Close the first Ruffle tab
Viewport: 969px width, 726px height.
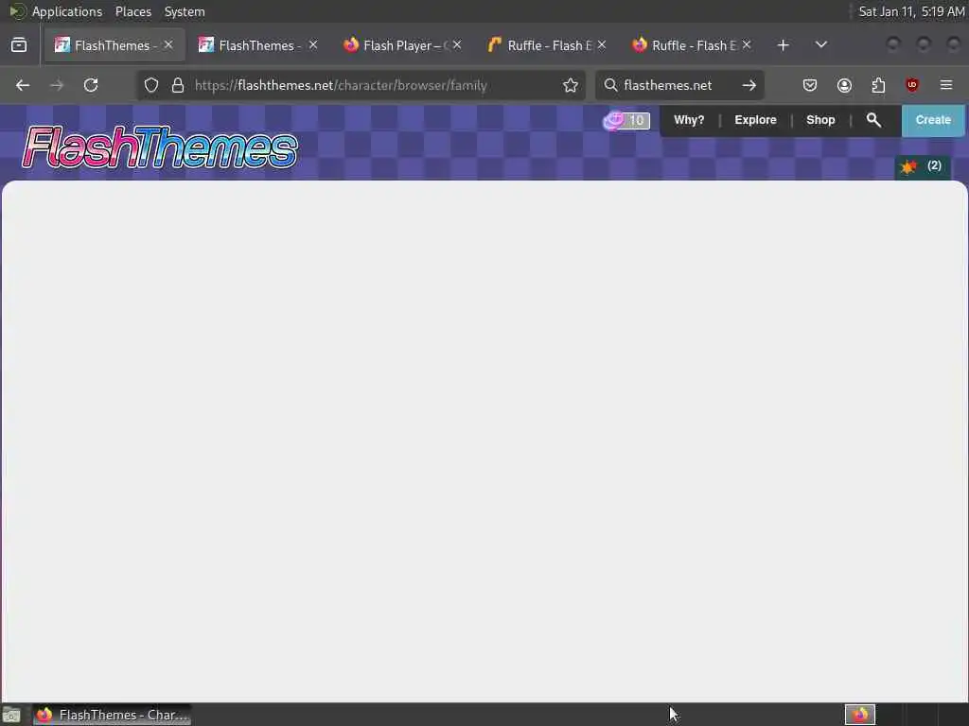602,44
